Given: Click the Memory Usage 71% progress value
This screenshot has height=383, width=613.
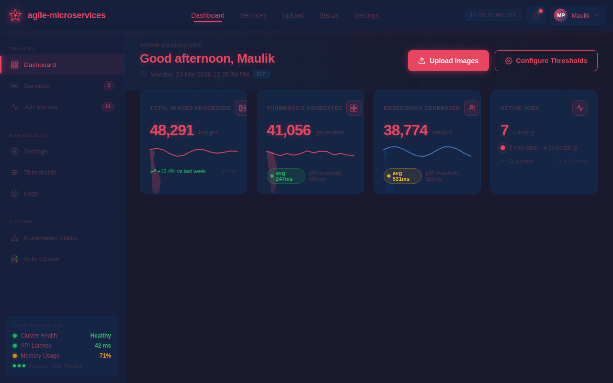Looking at the screenshot, I should point(105,356).
